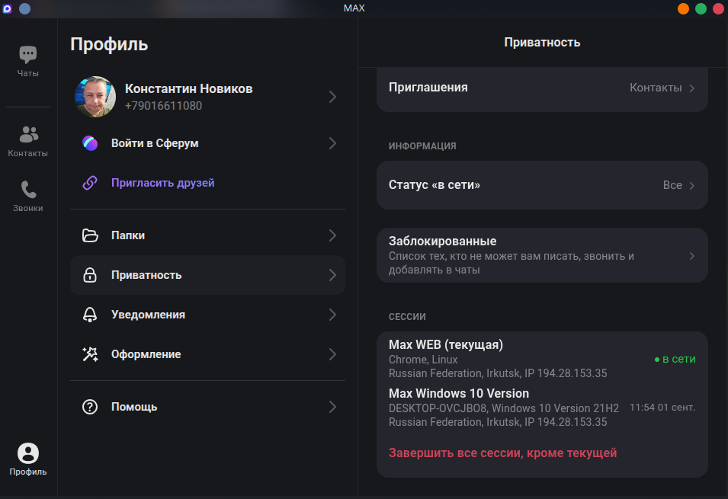The image size is (728, 499).
Task: Expand the user profile chevron next to the phone number
Action: (332, 97)
